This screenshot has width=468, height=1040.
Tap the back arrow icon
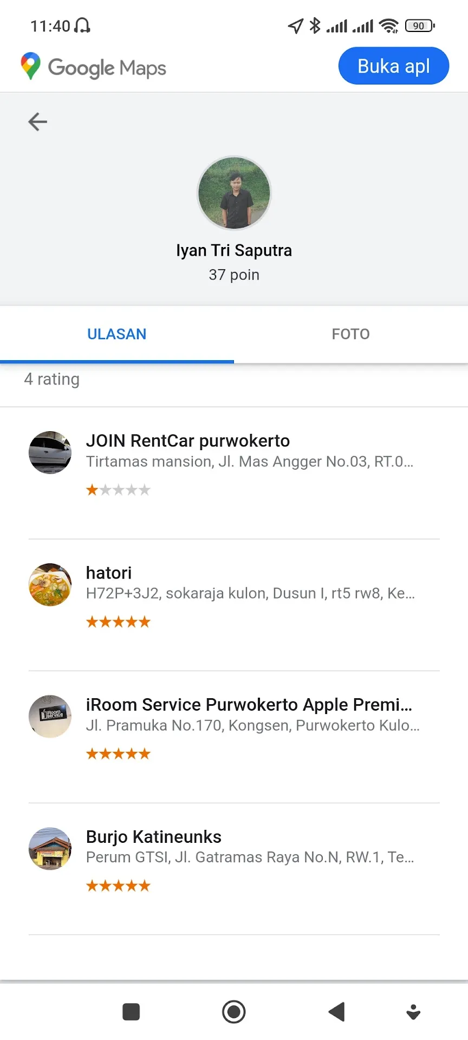(37, 121)
